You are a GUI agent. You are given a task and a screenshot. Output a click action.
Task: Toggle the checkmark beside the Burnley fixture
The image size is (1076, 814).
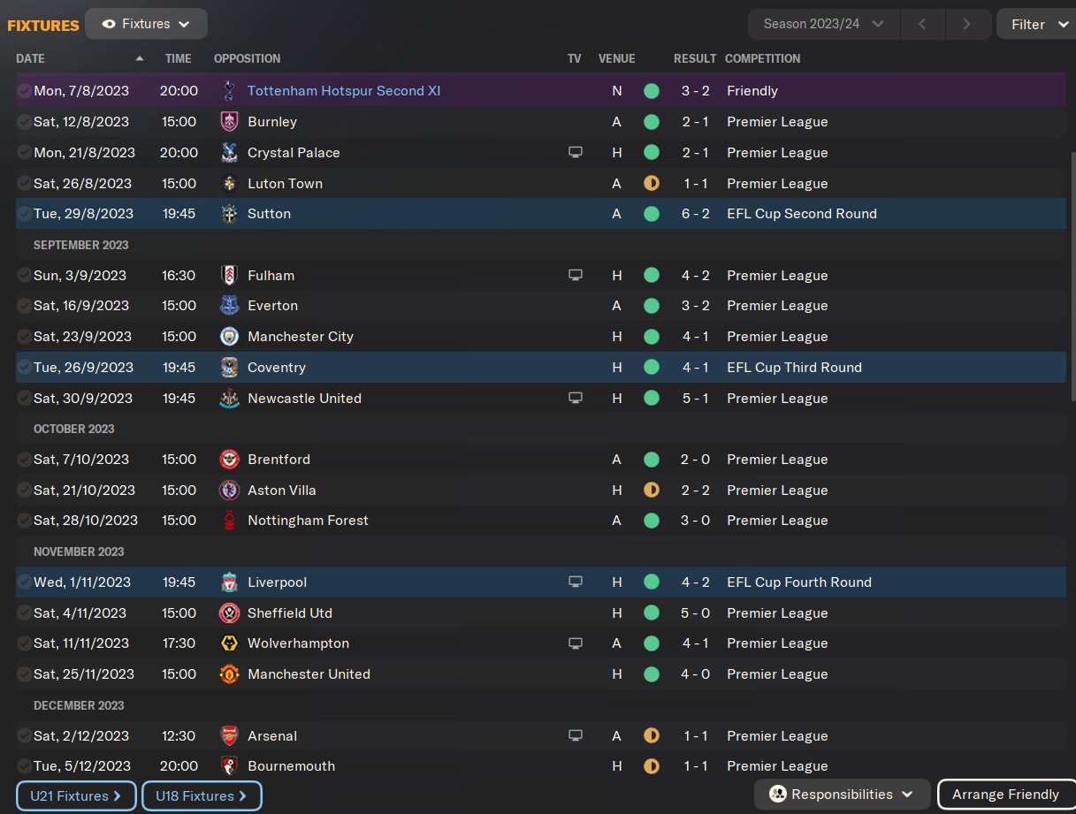point(24,122)
